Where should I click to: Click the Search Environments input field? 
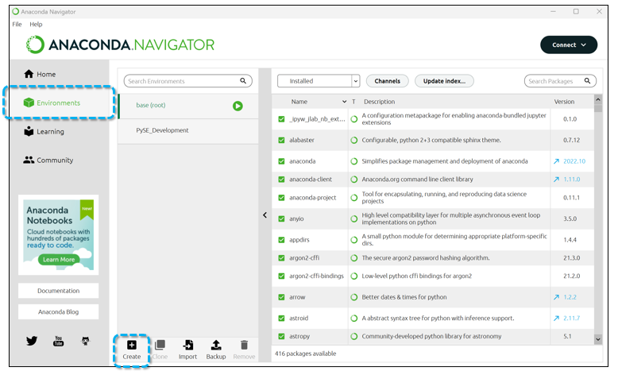point(182,81)
